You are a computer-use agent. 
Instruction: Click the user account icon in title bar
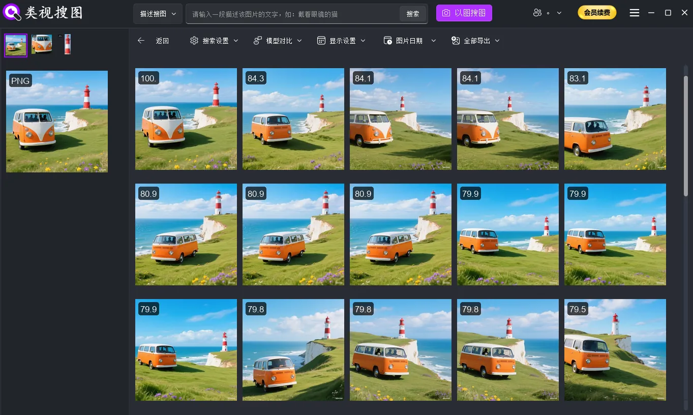537,13
